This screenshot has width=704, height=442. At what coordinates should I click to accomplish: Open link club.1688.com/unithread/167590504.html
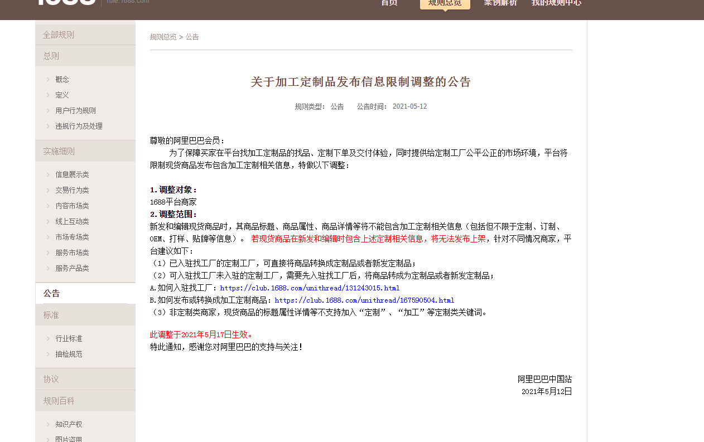click(x=364, y=300)
